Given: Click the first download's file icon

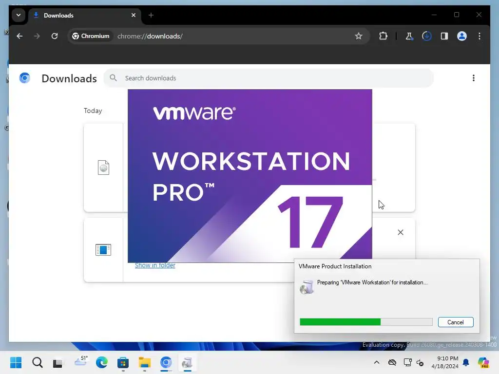Looking at the screenshot, I should 103,168.
